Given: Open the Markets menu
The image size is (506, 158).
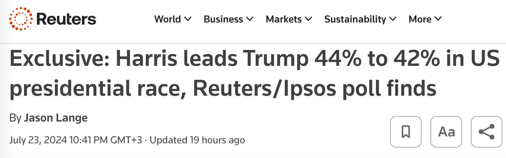Looking at the screenshot, I should (283, 19).
